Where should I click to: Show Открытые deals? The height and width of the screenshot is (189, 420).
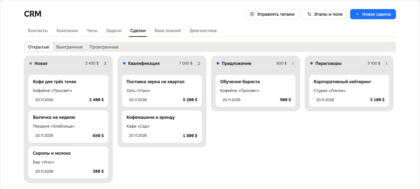click(x=38, y=47)
